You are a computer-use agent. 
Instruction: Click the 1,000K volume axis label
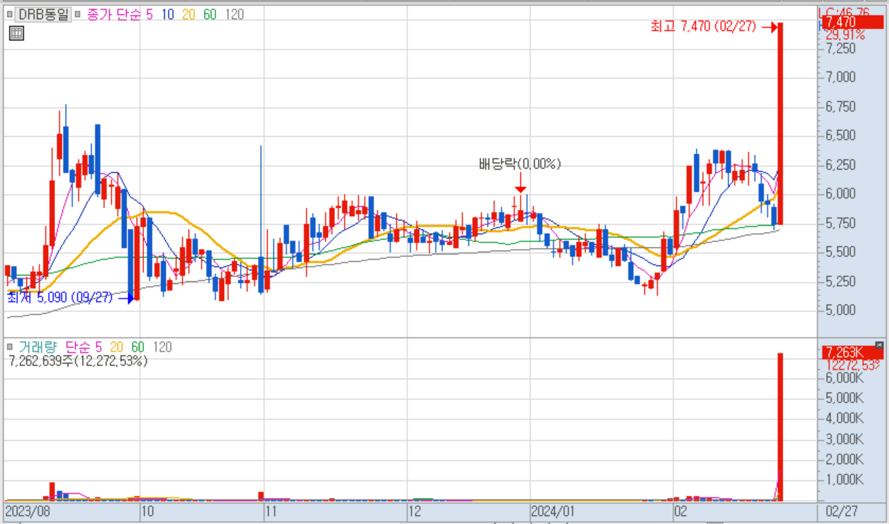click(x=844, y=480)
